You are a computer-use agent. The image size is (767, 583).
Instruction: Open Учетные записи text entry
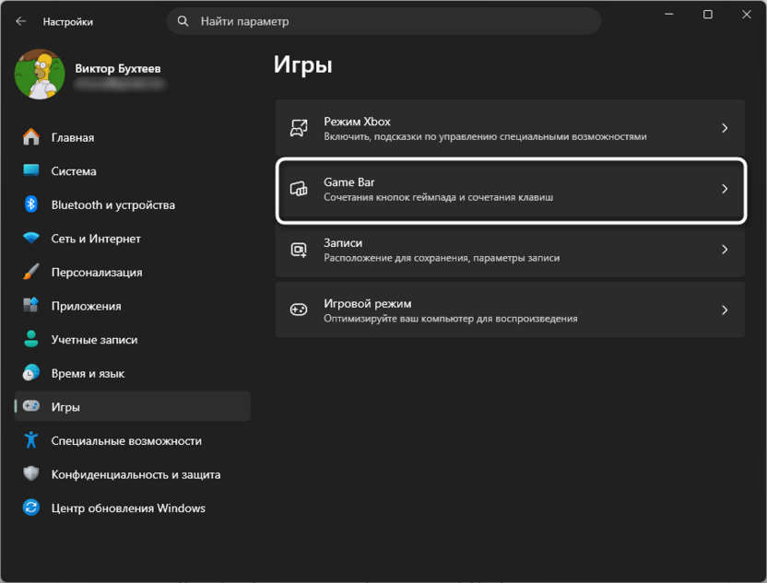tap(94, 340)
